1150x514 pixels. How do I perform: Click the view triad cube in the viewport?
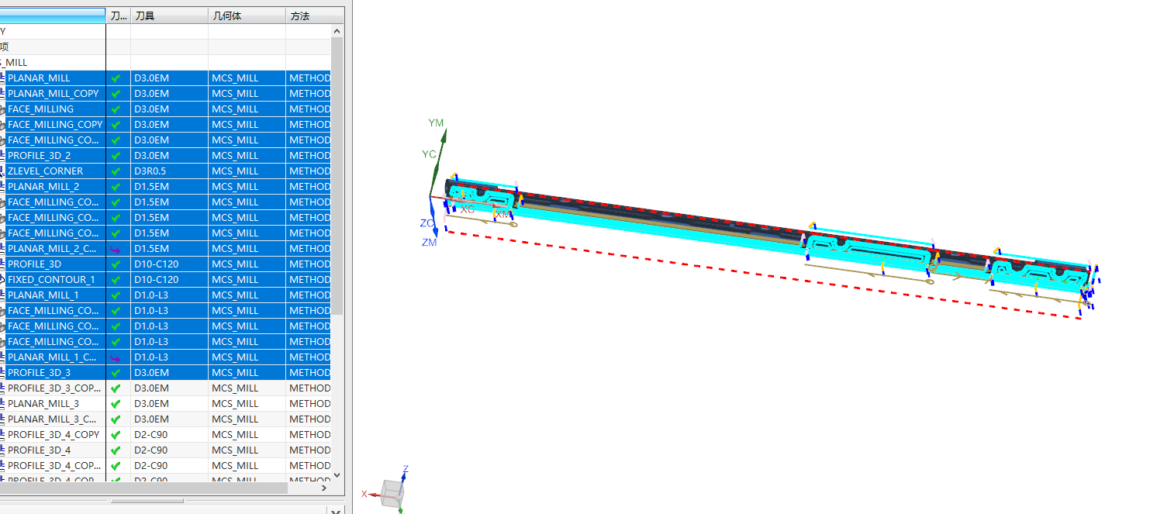pos(393,492)
